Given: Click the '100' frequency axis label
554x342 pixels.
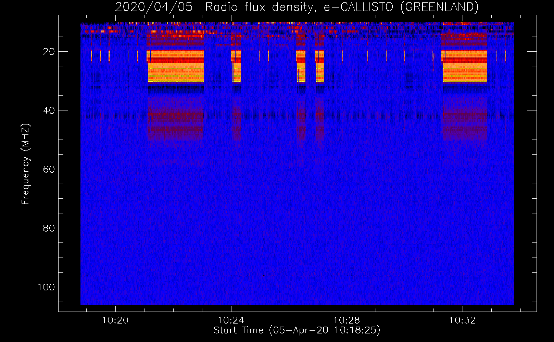Looking at the screenshot, I should point(46,287).
